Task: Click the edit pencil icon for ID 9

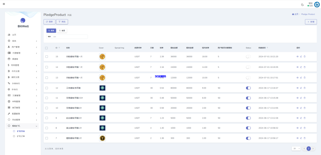Action: pos(301,118)
